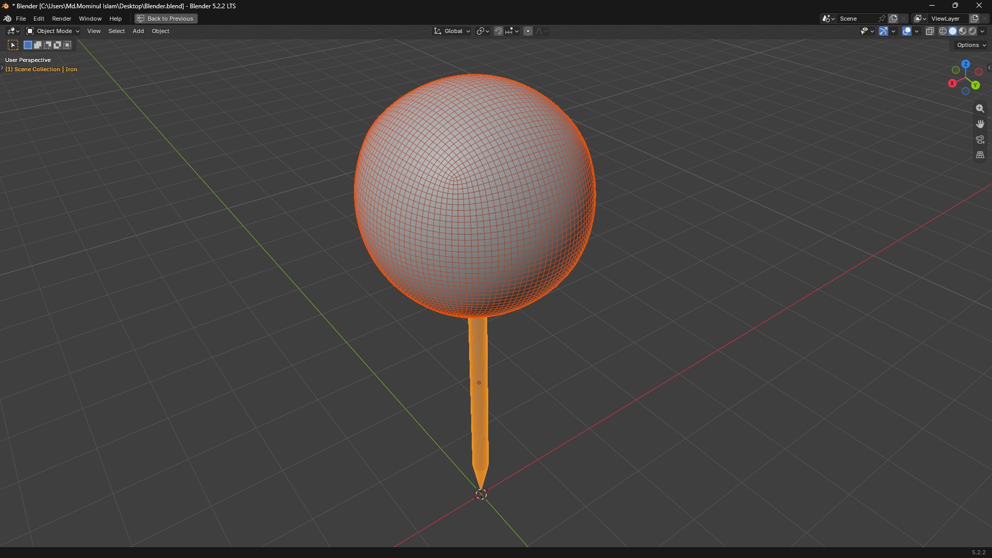Set selection mode to invert (difference)

pyautogui.click(x=57, y=45)
